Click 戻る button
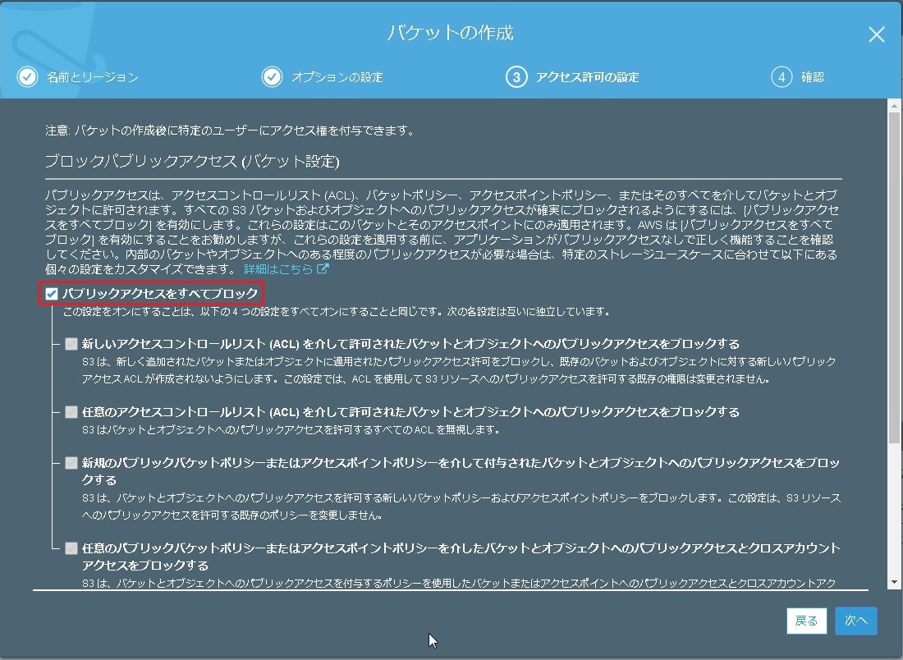Image resolution: width=903 pixels, height=660 pixels. click(x=806, y=621)
